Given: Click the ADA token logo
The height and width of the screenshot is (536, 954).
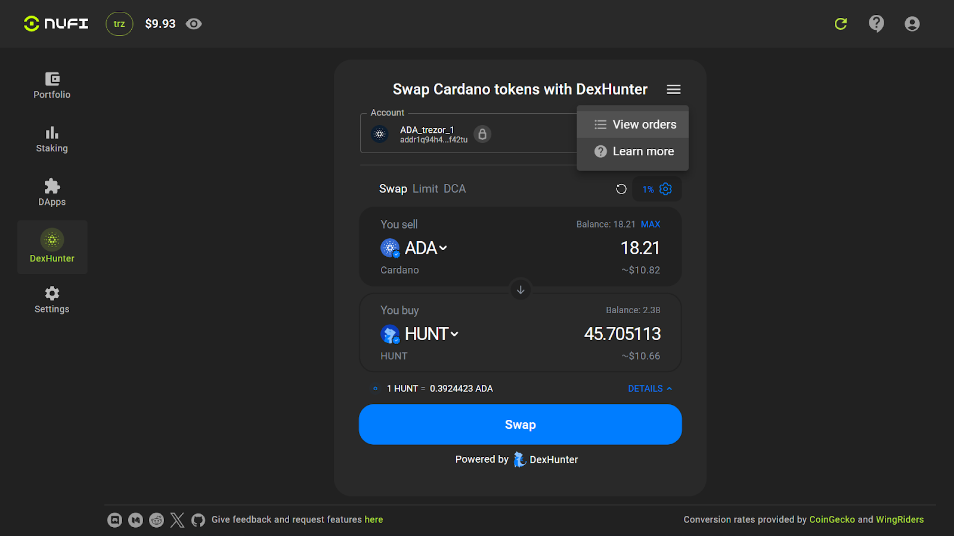Looking at the screenshot, I should point(390,248).
